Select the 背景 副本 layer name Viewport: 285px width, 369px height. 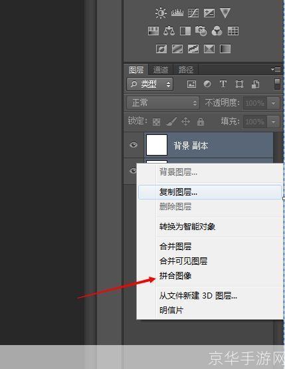[191, 146]
